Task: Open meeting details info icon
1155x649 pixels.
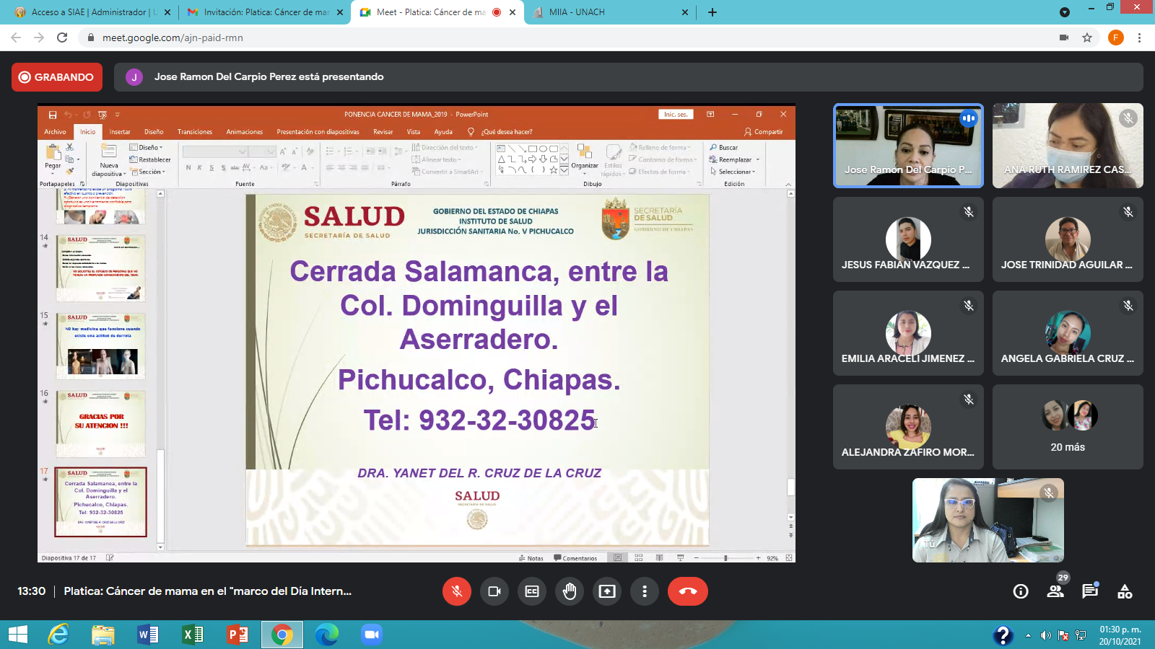Action: point(1021,591)
